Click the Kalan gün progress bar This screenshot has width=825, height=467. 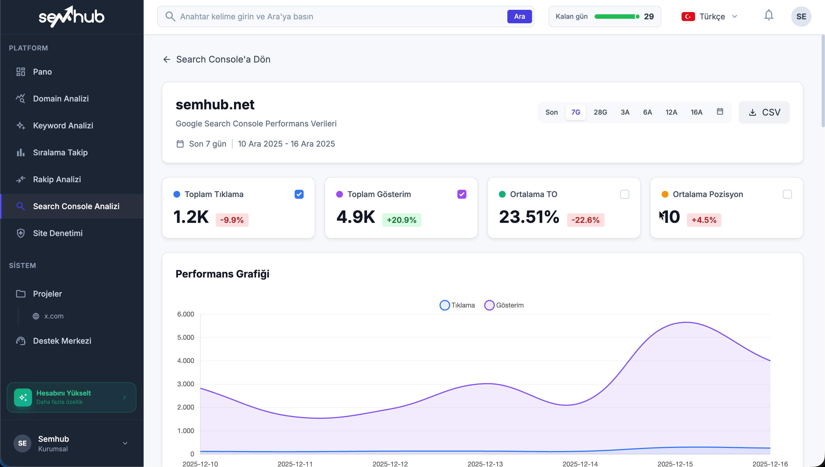coord(616,16)
